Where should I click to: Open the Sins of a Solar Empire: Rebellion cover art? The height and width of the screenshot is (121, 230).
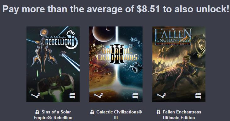pyautogui.click(x=53, y=64)
